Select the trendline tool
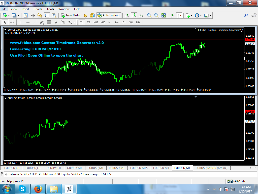 tap(35, 22)
